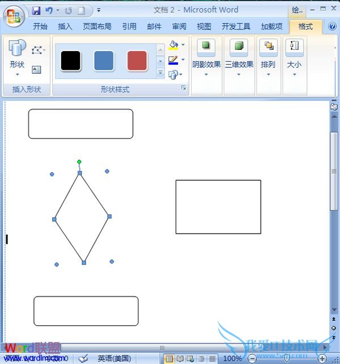Click the zoom slider thumb

point(287,358)
